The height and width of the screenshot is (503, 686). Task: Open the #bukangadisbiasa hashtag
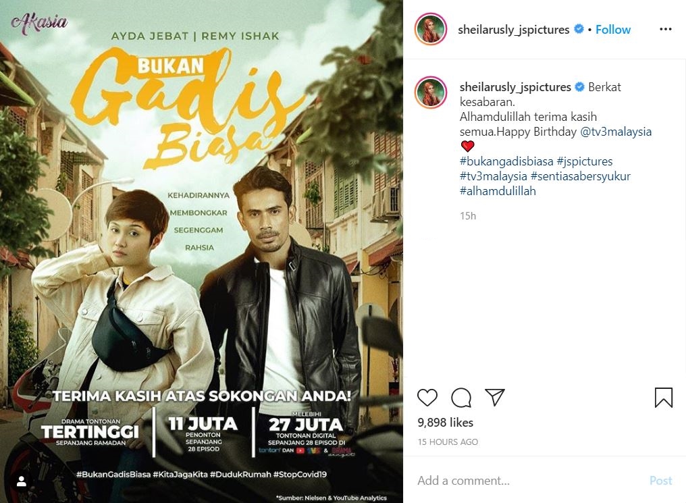[x=506, y=161]
